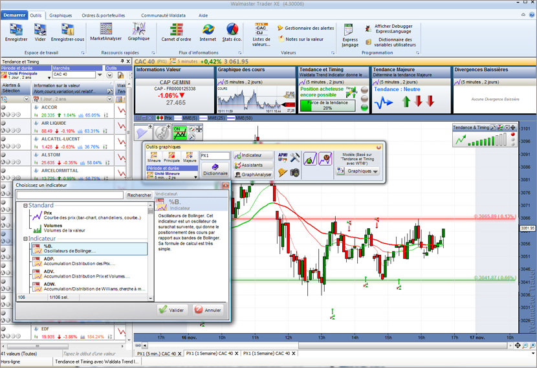Viewport: 537px width, 368px height.
Task: Switch to the Demarrer ribbon tab
Action: point(14,15)
